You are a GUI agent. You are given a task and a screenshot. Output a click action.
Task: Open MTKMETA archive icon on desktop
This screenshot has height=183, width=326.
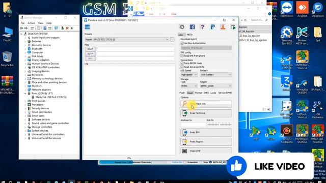7,85
